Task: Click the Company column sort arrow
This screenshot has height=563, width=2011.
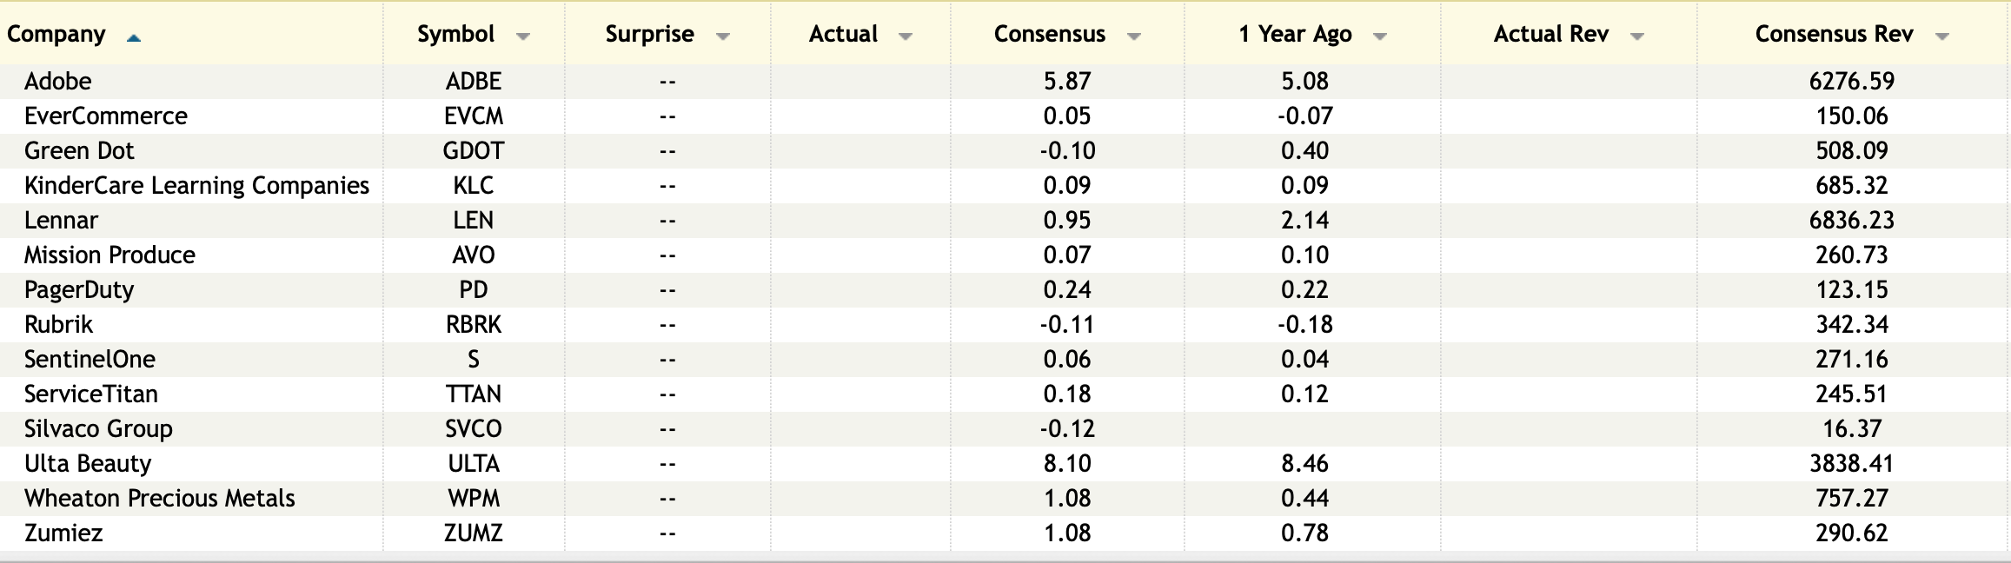Action: [x=133, y=37]
